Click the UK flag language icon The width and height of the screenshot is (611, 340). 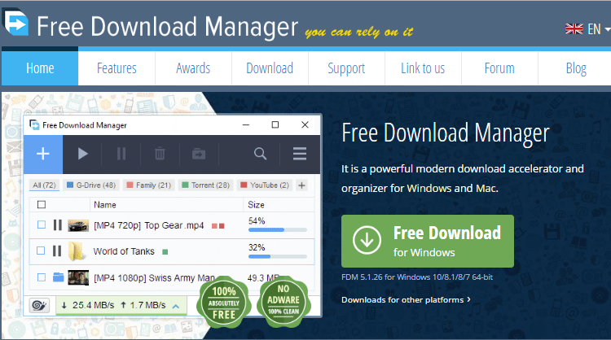point(574,28)
